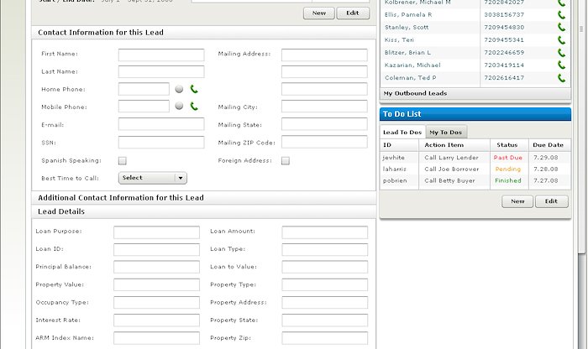This screenshot has width=588, height=349.
Task: Select the Mobile Phone radio button
Action: point(179,106)
